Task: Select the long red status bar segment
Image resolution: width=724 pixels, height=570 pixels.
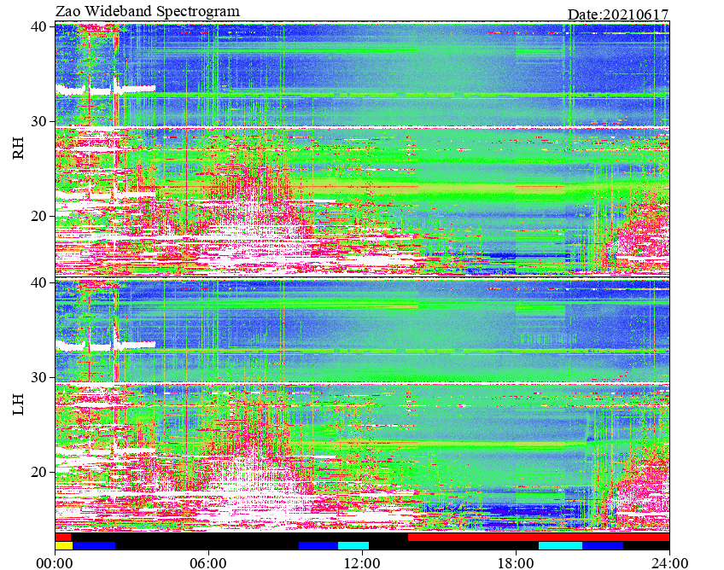Action: point(539,538)
